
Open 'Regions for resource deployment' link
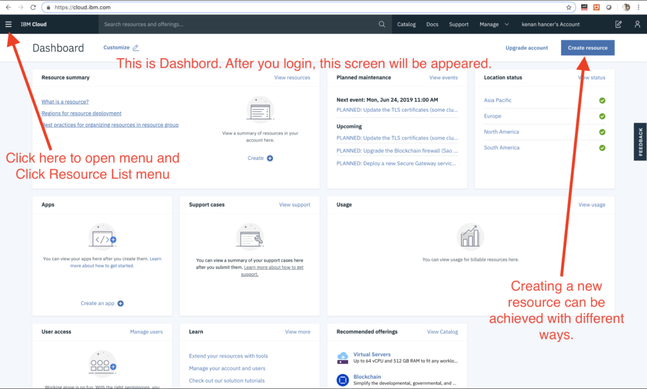[82, 114]
